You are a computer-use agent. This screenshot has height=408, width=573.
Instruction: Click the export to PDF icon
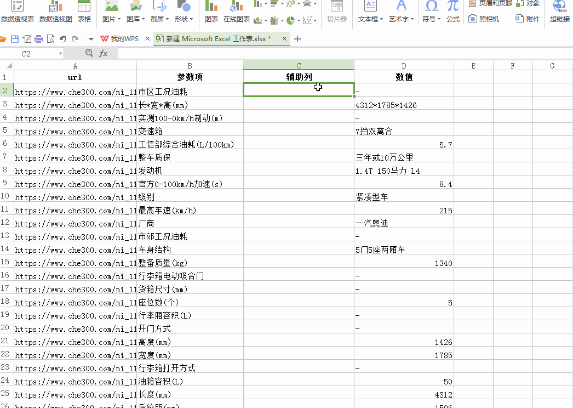(27, 39)
